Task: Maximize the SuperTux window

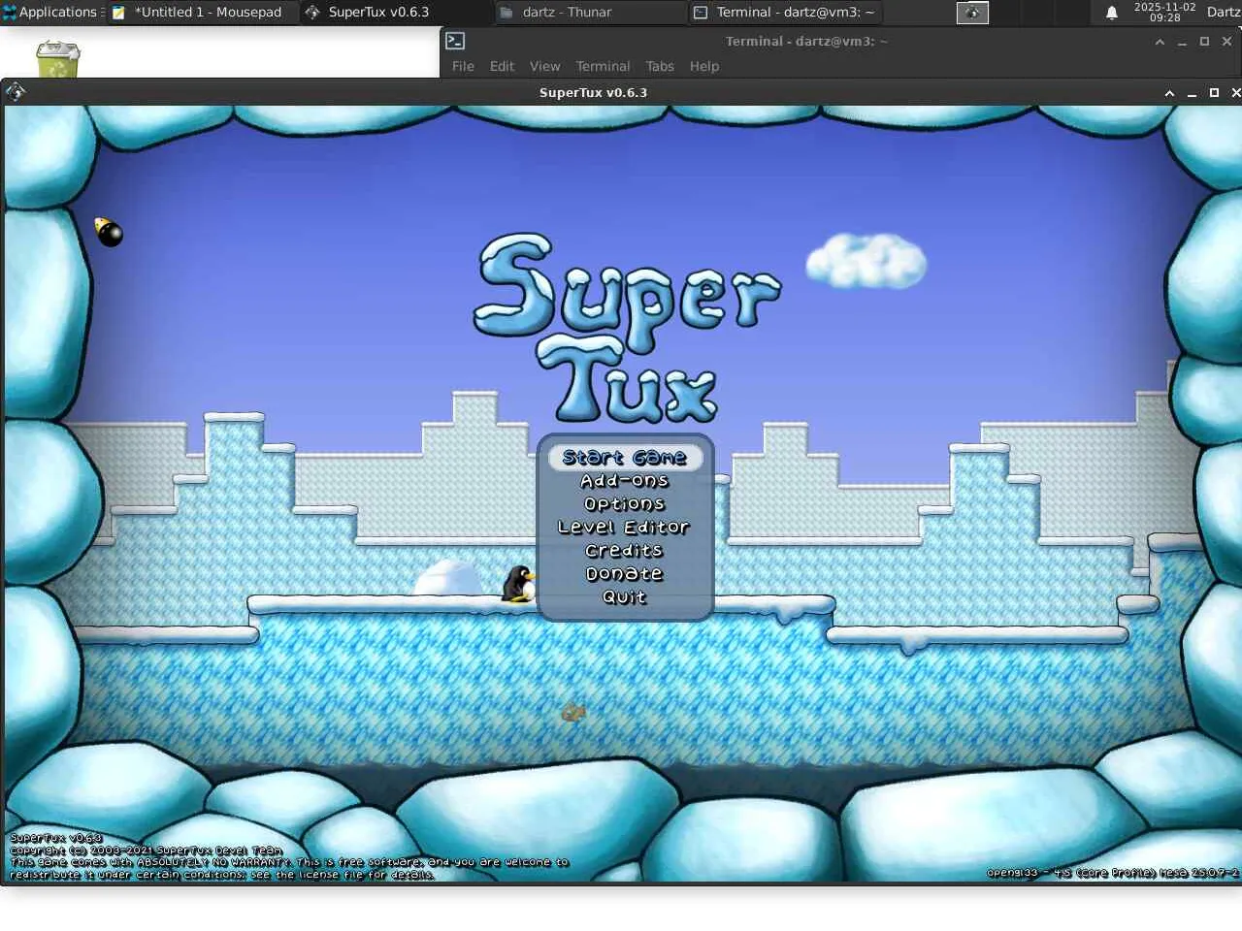Action: [1214, 93]
